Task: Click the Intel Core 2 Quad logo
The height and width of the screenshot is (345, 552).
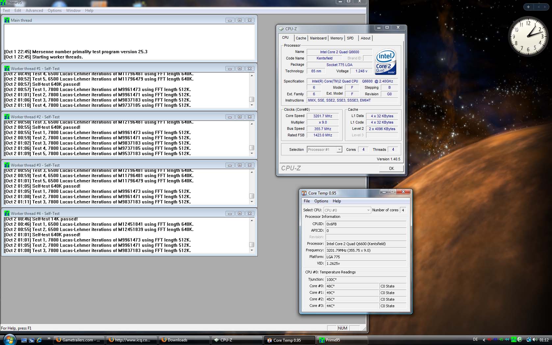Action: 386,62
